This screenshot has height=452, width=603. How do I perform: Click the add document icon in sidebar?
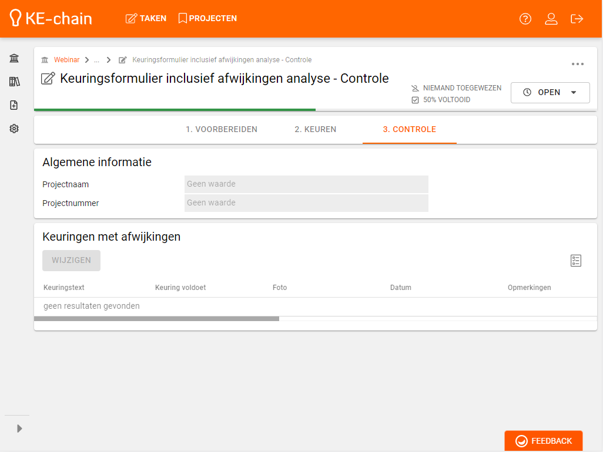[14, 105]
